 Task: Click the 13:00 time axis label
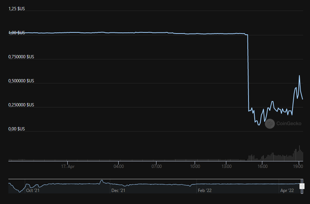tap(226, 166)
